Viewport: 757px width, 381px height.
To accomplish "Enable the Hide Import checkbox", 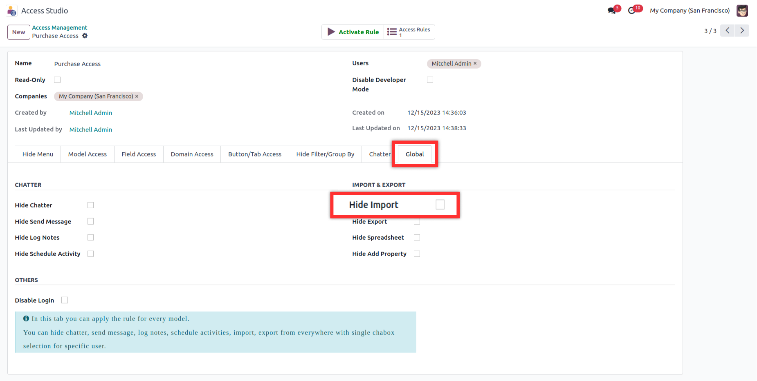I will [x=440, y=205].
